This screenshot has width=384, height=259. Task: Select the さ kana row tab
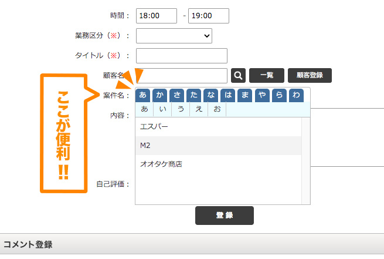pos(177,95)
